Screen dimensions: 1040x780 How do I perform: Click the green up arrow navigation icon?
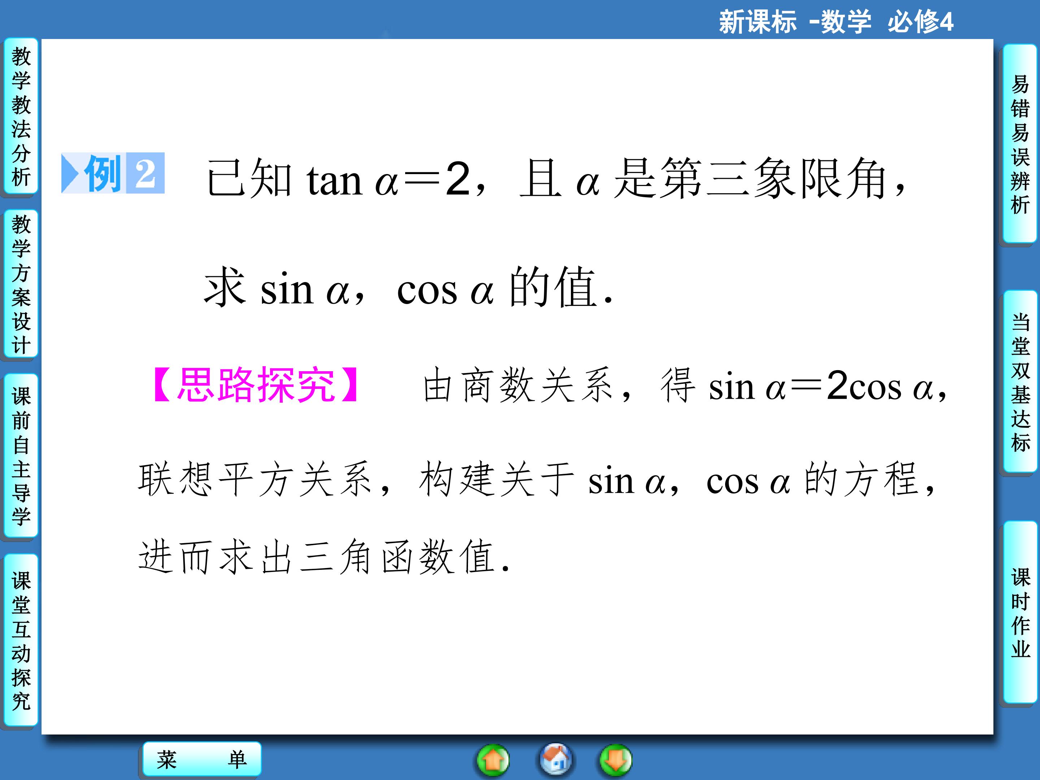click(x=493, y=760)
